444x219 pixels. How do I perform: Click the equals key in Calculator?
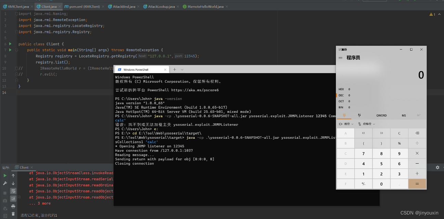(x=417, y=184)
